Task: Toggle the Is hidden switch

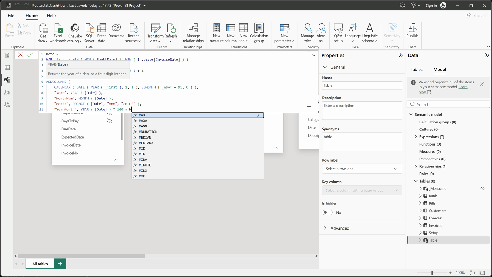Action: coord(327,212)
